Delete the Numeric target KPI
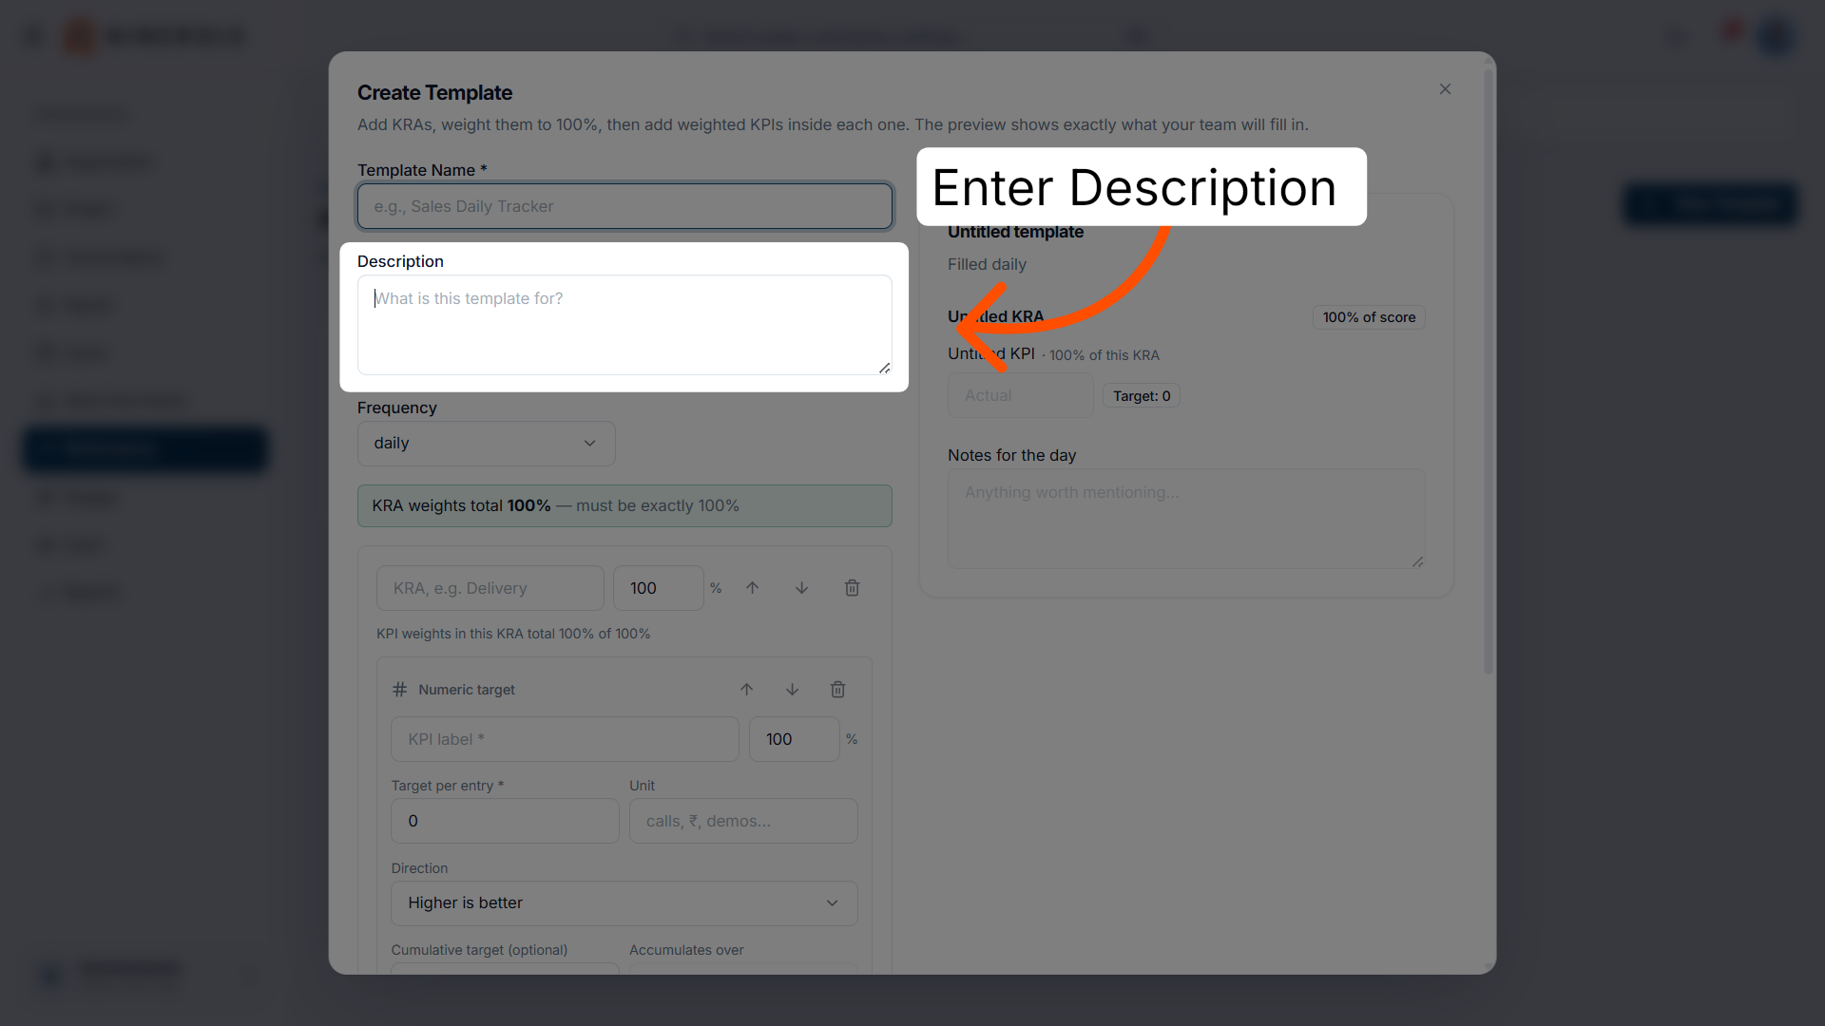Viewport: 1825px width, 1026px height. (x=837, y=690)
